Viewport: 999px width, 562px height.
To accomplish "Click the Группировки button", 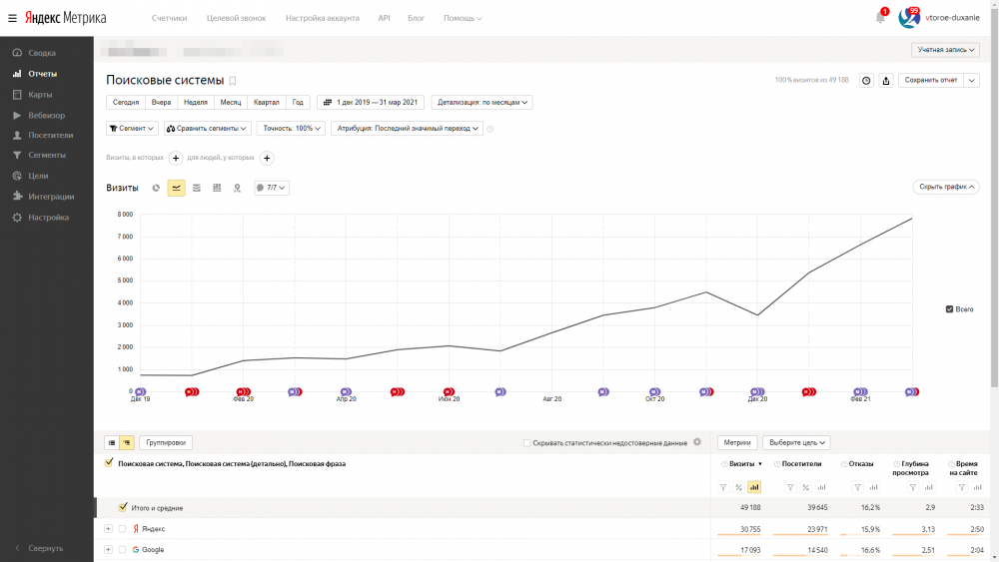I will point(165,442).
